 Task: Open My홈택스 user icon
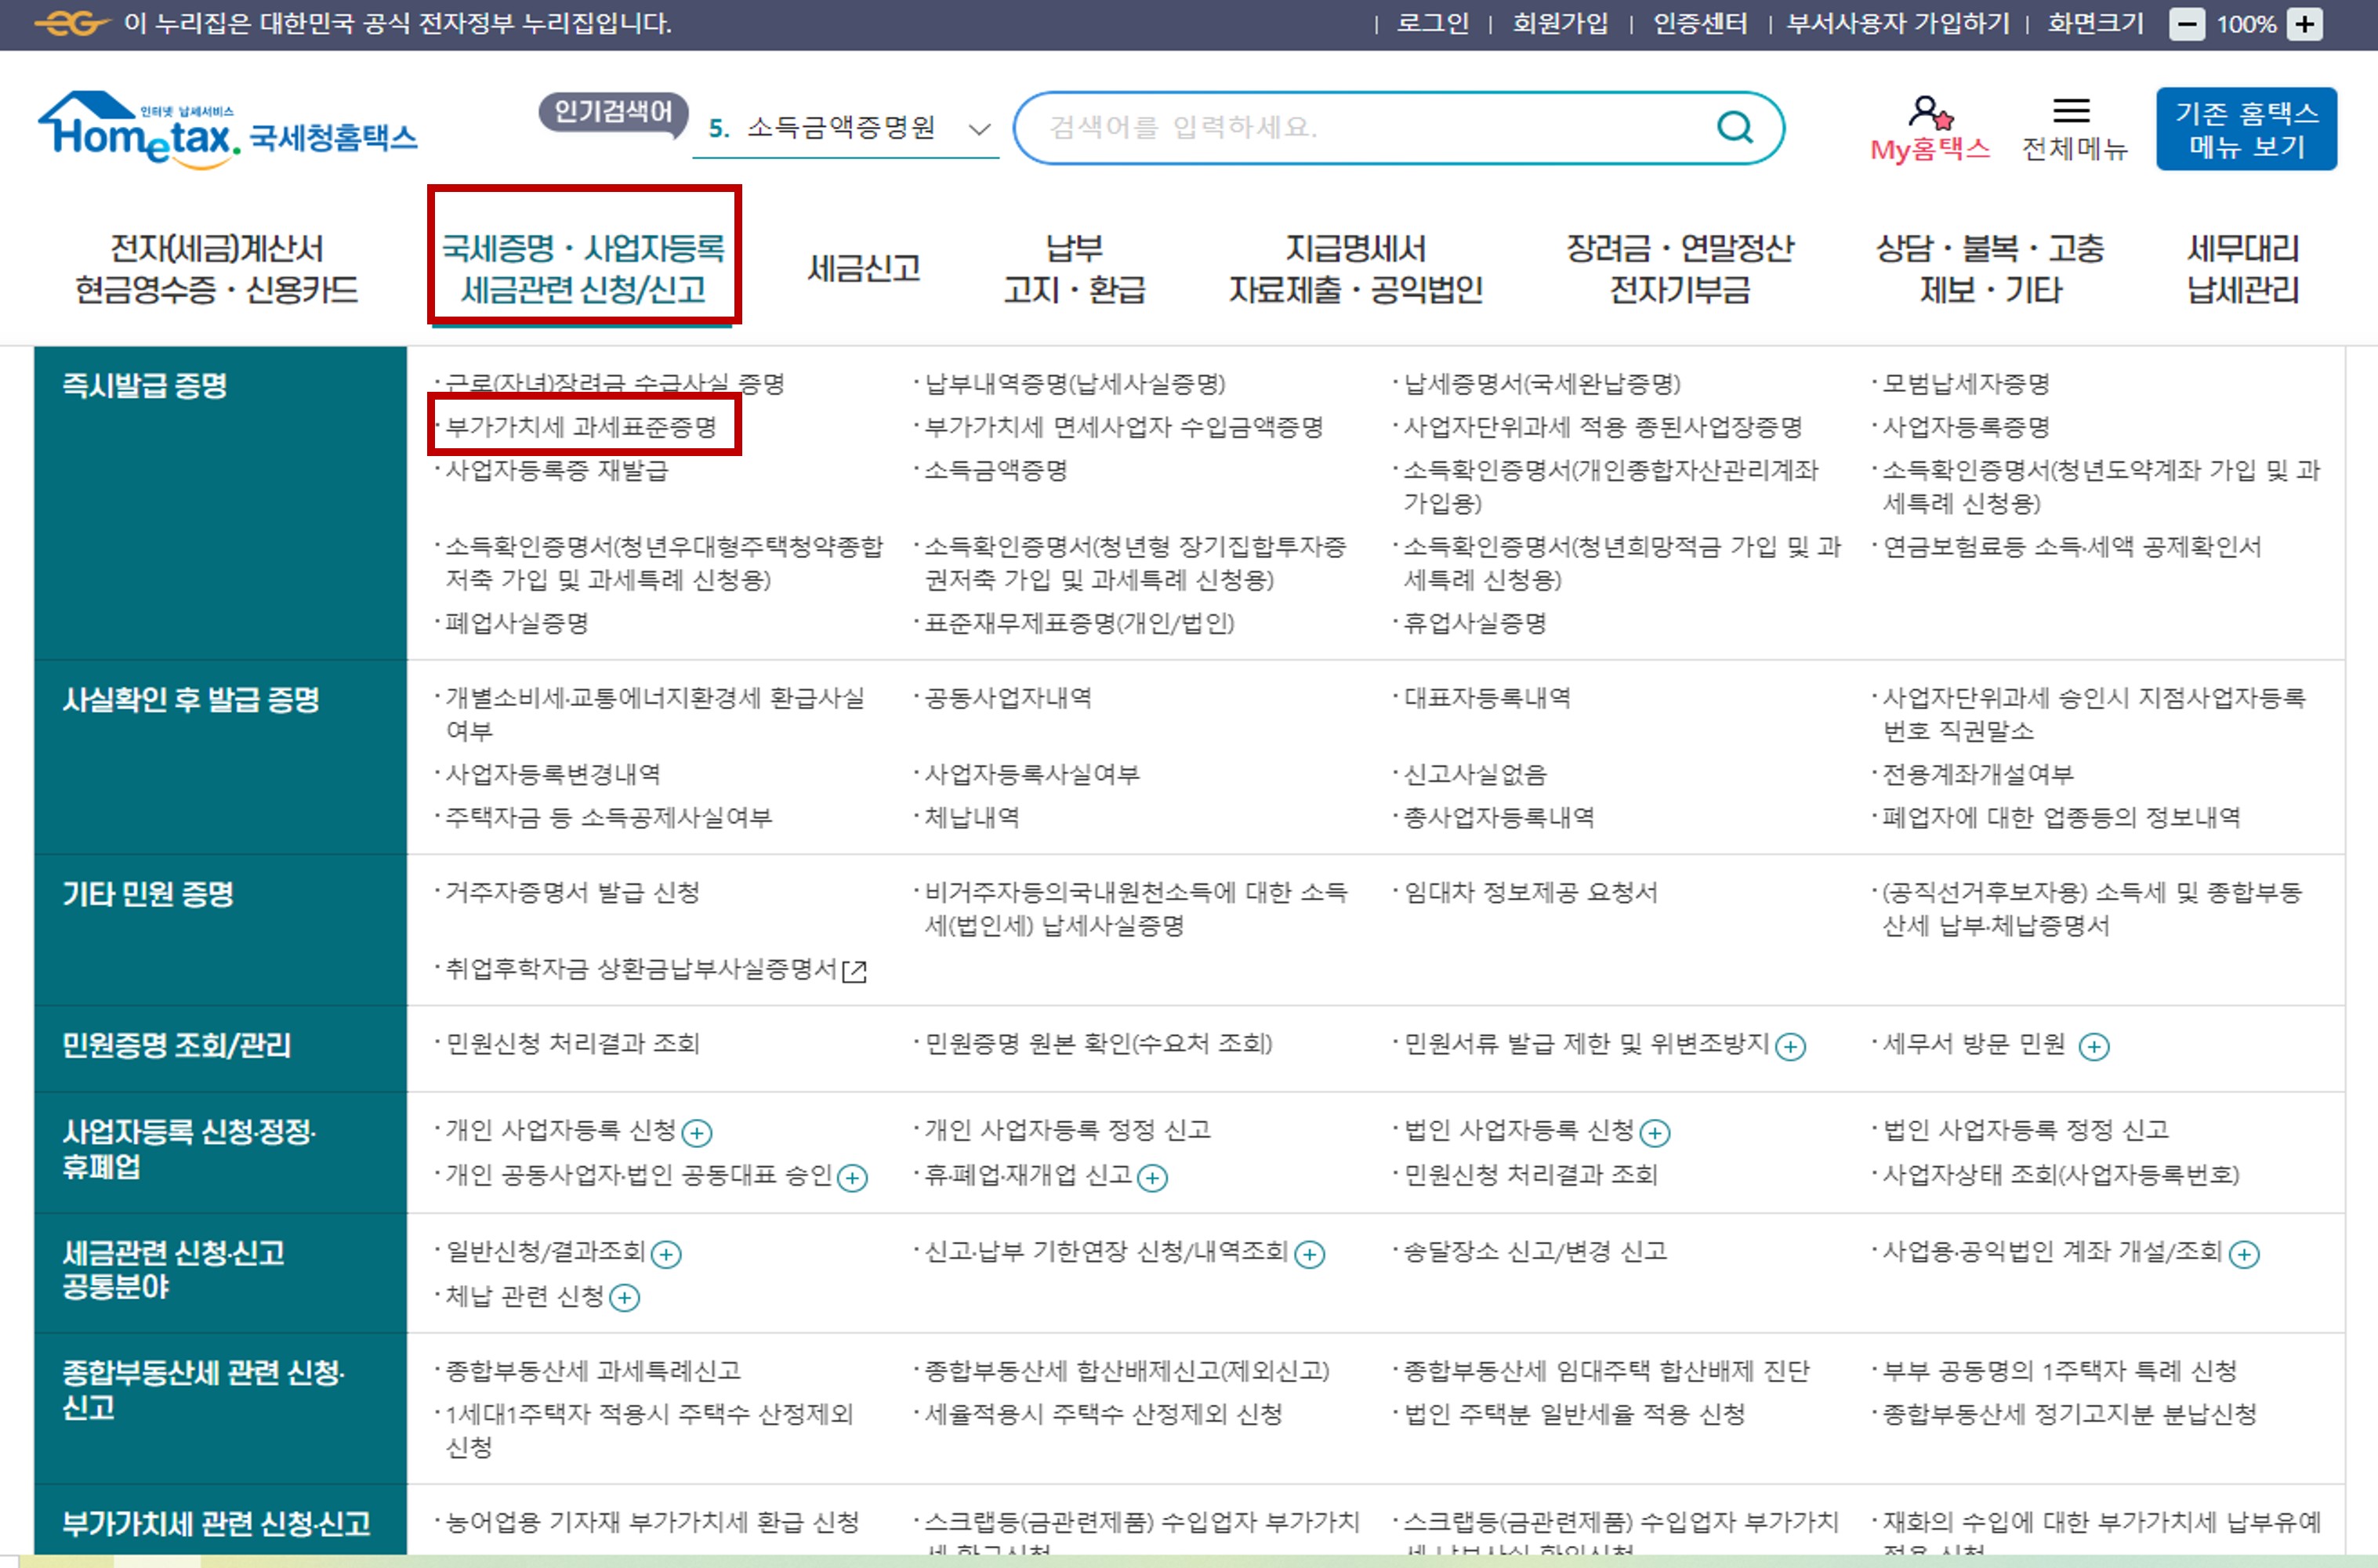[1930, 112]
